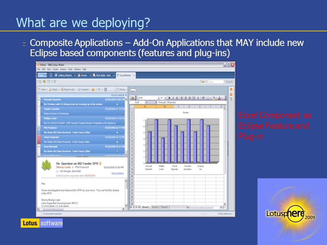Open the Tools menu
Image resolution: width=327 pixels, height=245 pixels.
pyautogui.click(x=70, y=69)
